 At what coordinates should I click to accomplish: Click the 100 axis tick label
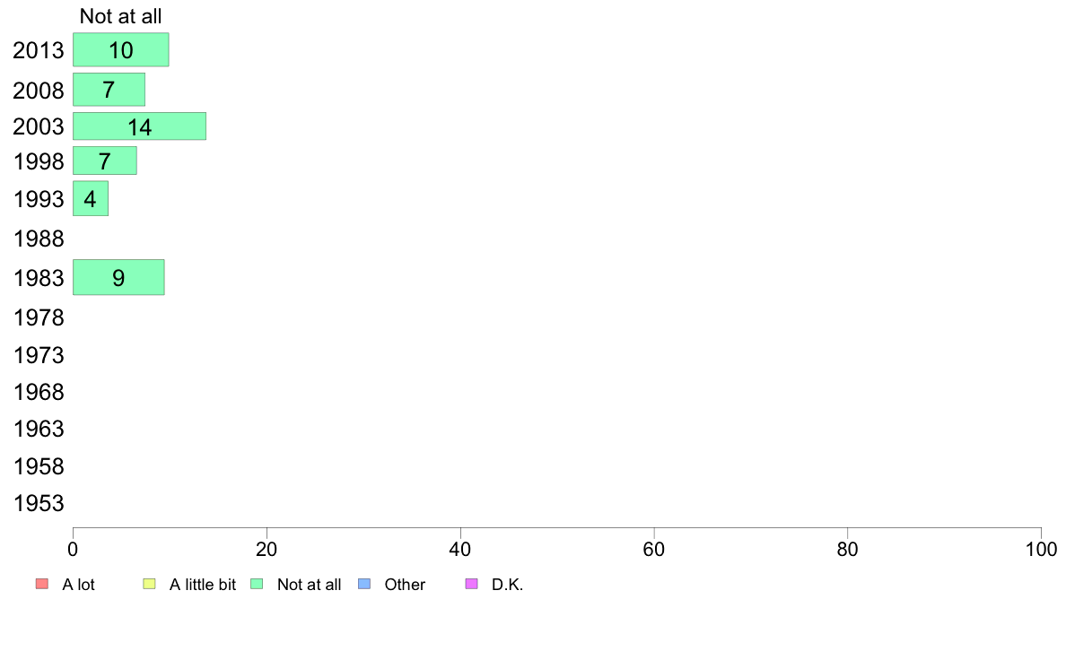(x=1041, y=549)
